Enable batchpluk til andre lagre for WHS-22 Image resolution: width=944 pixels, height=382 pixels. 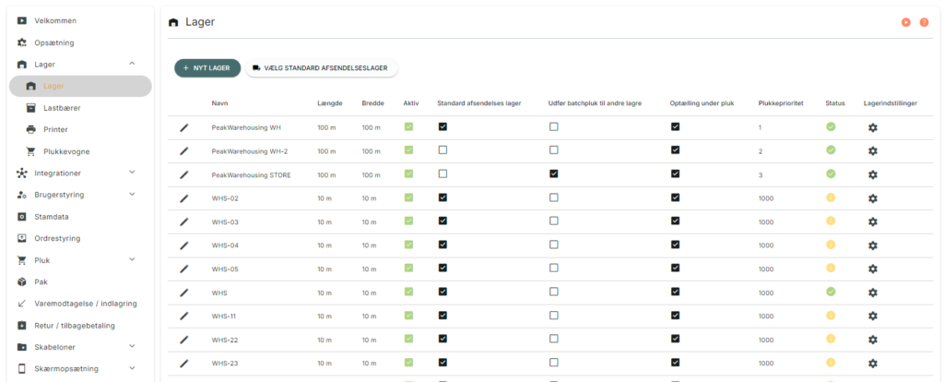(553, 339)
